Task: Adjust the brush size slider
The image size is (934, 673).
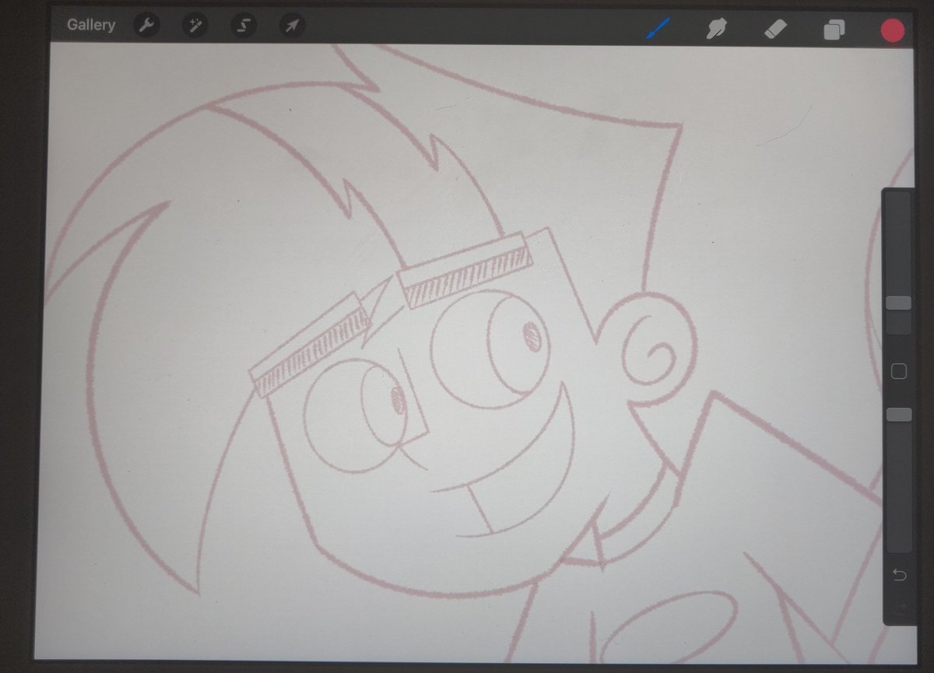Action: click(x=898, y=303)
